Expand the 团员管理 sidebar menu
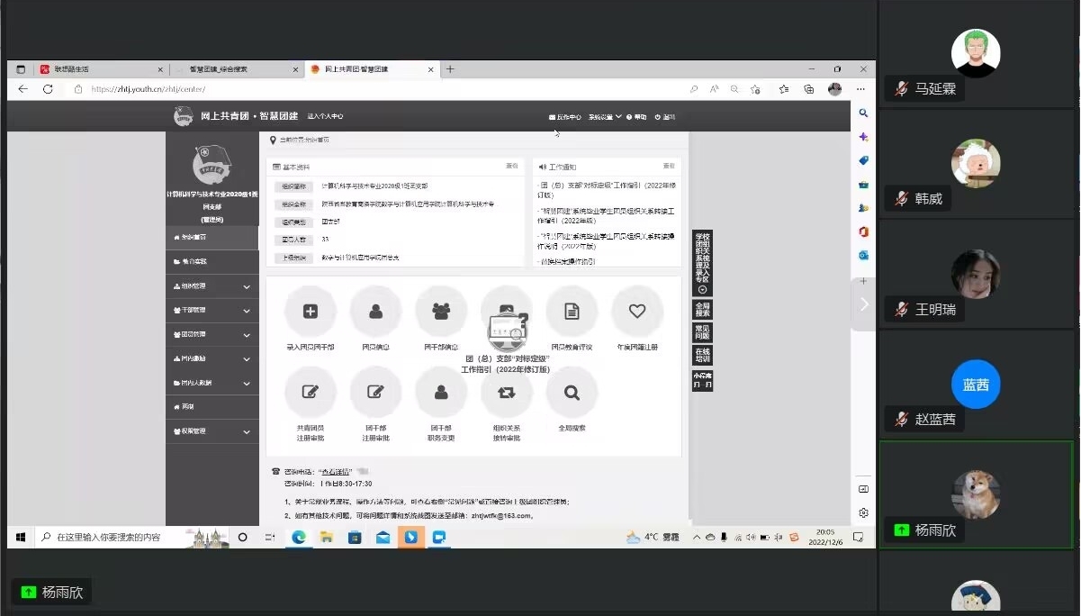 tap(212, 335)
